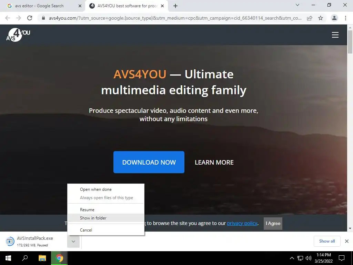Screen dimensions: 353x265
Task: Open the tab search chevron
Action: [x=297, y=5]
